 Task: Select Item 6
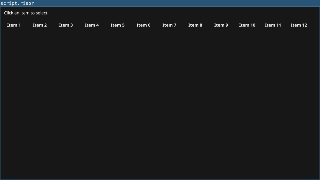144,25
